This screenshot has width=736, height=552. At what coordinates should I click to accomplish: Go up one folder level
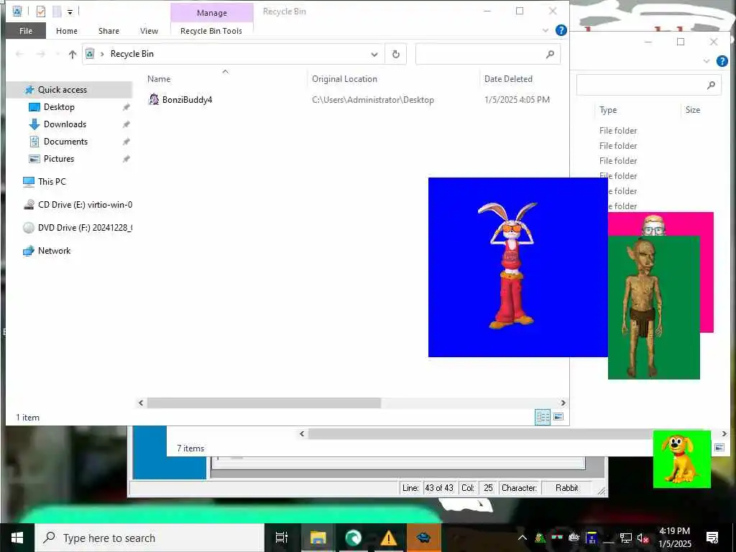point(73,55)
